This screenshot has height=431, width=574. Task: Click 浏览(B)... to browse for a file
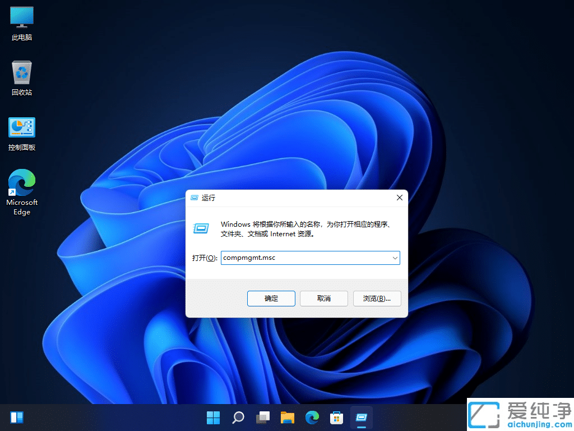[x=377, y=299]
